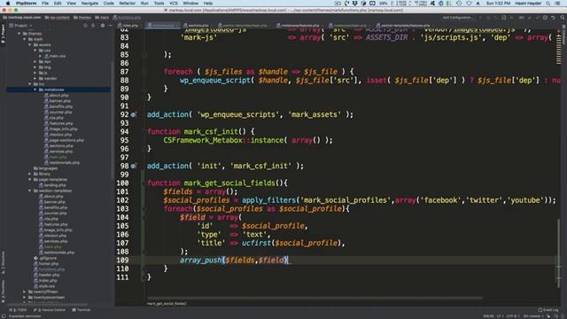Image resolution: width=567 pixels, height=319 pixels.
Task: Toggle the Terminal tool window
Action: [82, 310]
